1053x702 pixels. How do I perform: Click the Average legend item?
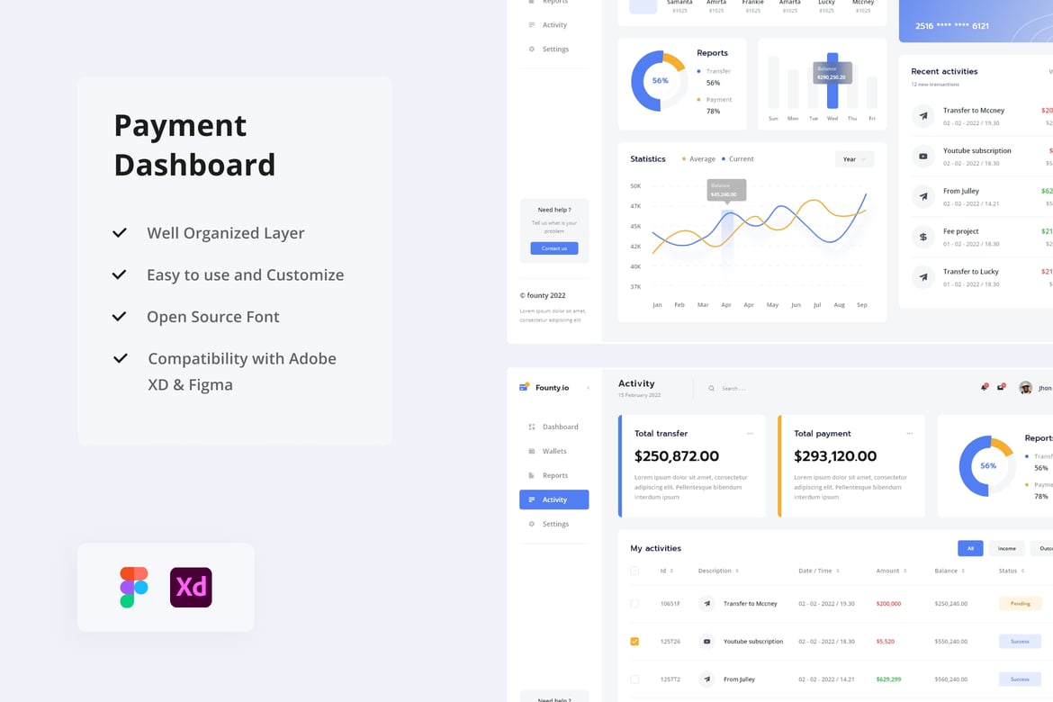pos(698,159)
